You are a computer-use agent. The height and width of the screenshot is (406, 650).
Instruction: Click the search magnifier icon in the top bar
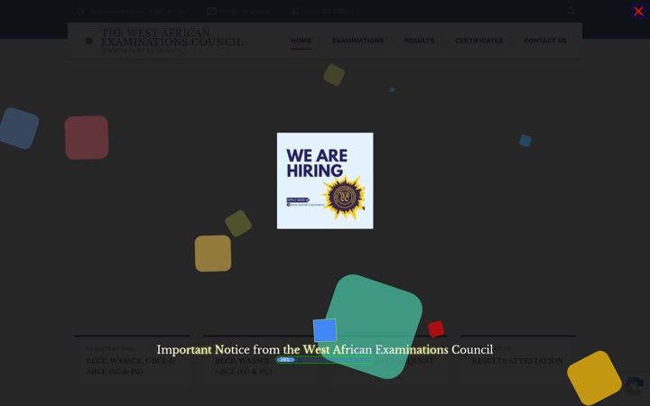[571, 11]
